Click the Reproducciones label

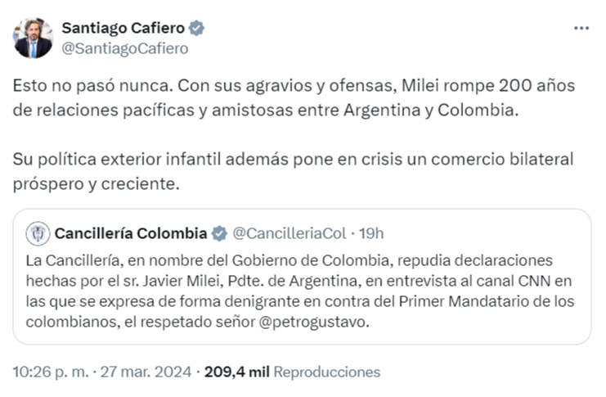[x=326, y=372]
